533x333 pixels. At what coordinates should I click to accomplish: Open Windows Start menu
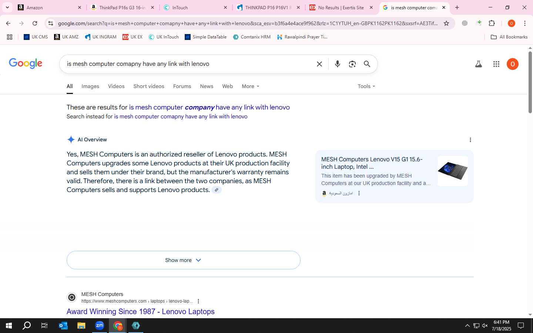[9, 326]
